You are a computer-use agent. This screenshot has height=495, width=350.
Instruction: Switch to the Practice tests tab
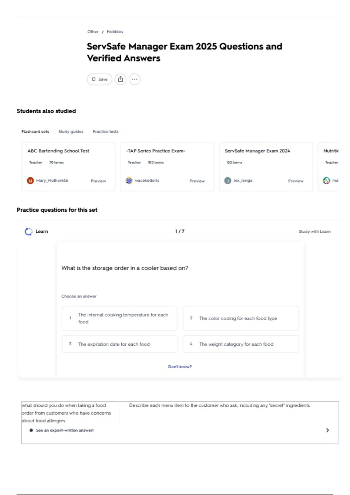click(x=106, y=132)
